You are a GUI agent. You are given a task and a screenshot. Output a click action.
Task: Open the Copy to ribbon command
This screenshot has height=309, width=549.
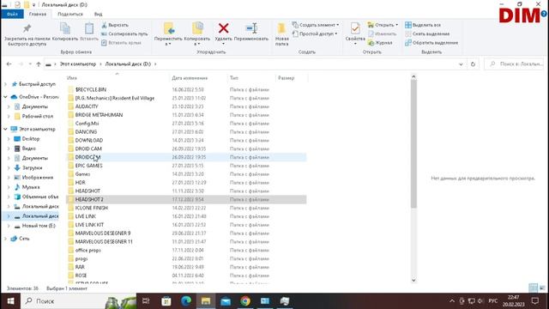click(x=197, y=34)
